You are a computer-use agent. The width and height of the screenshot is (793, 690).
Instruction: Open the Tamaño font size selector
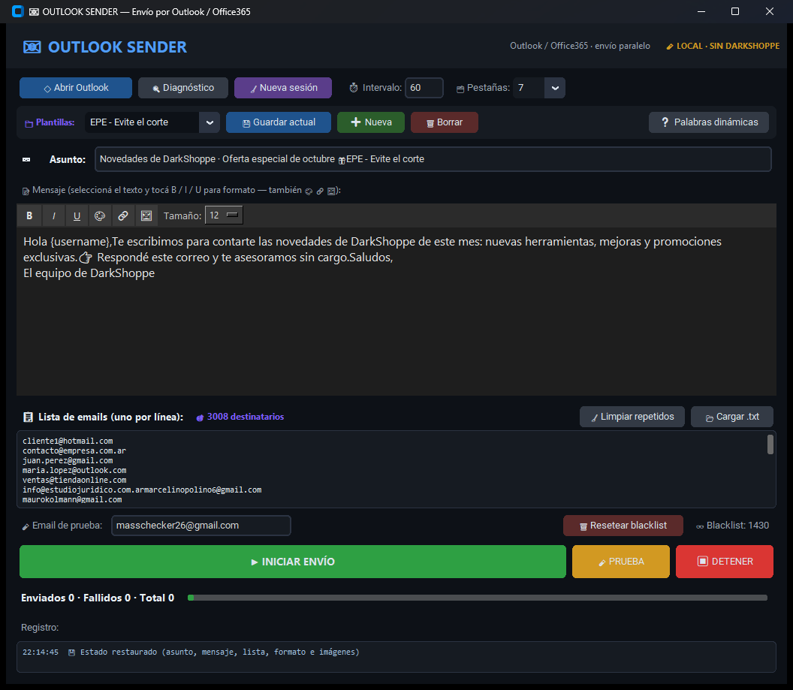pos(224,215)
